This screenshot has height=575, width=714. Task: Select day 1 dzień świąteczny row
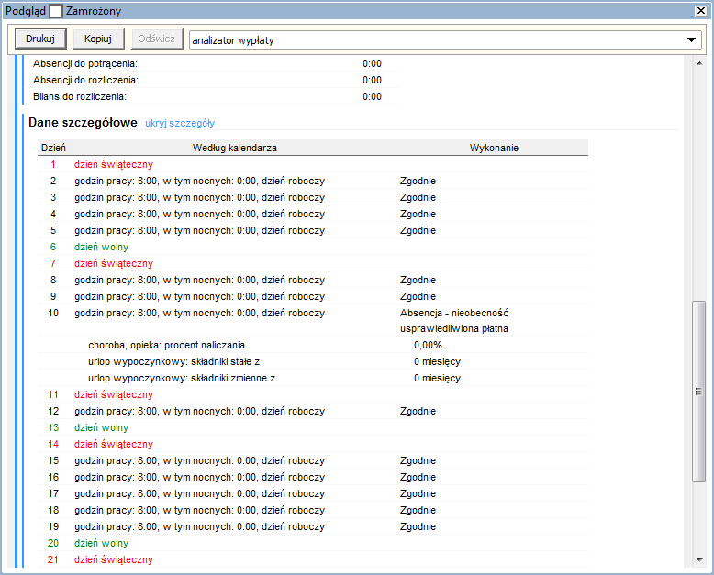coord(114,164)
